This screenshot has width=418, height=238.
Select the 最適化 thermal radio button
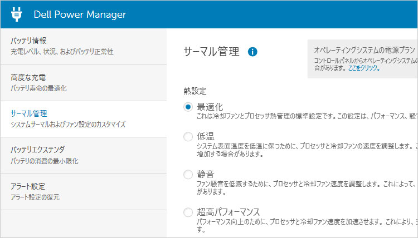pyautogui.click(x=188, y=107)
